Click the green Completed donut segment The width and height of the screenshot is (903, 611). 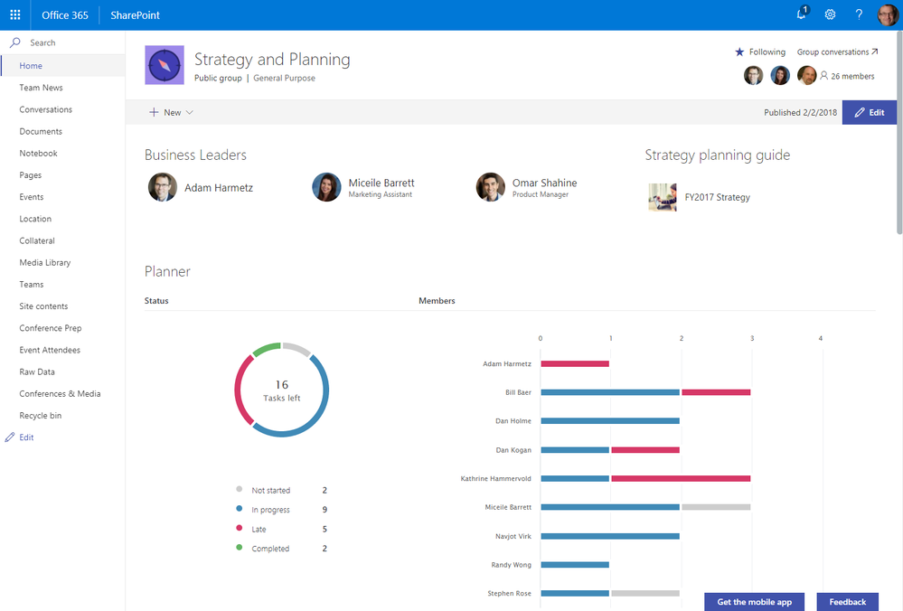266,348
